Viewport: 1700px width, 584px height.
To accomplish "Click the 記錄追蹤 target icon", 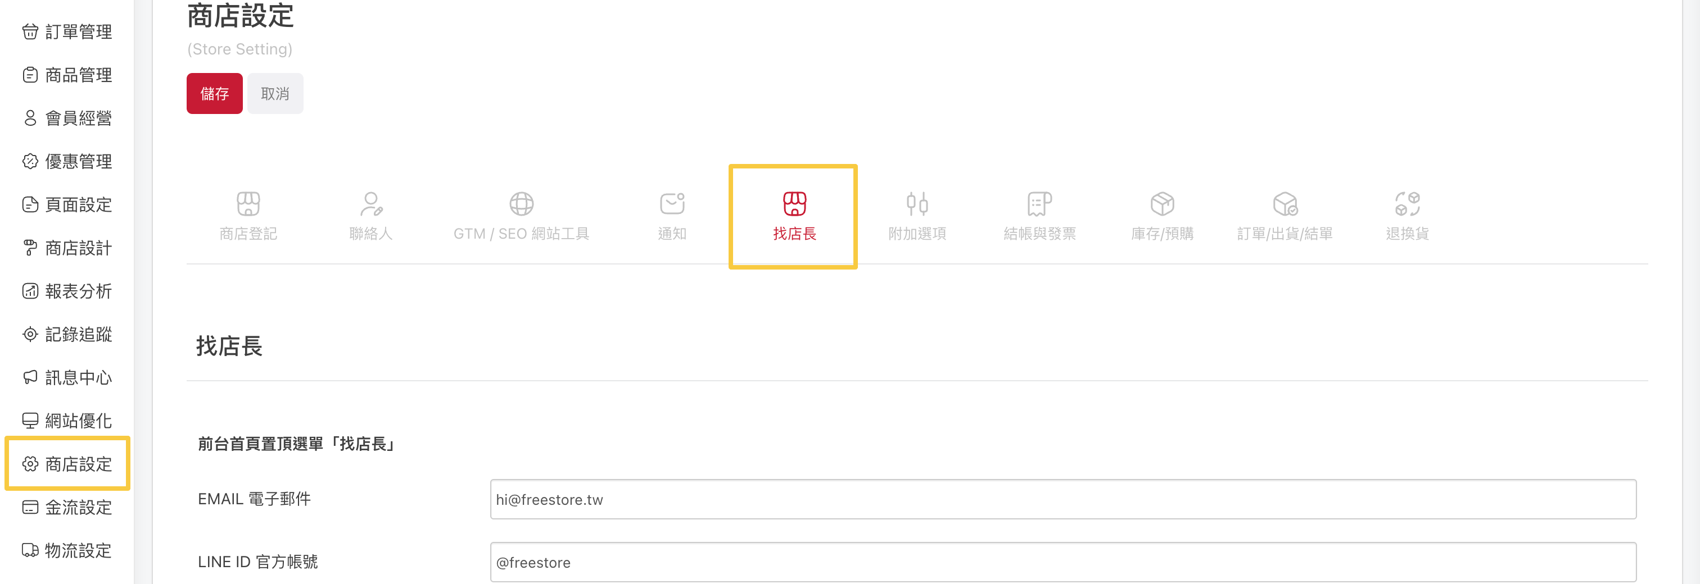I will [30, 334].
